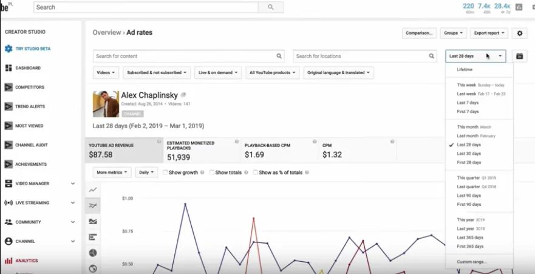Screen dimensions: 535x274
Task: Open Subscribed & not subscribed dropdown
Action: click(x=157, y=73)
